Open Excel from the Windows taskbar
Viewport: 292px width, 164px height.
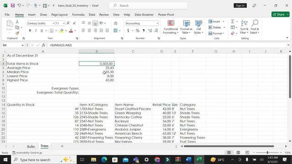coord(199,159)
